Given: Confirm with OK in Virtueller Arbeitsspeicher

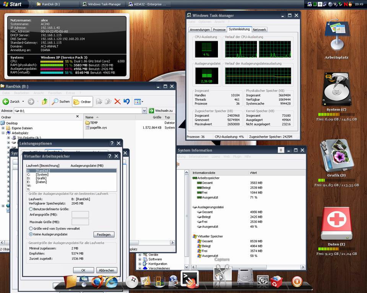Looking at the screenshot, I should click(x=83, y=270).
